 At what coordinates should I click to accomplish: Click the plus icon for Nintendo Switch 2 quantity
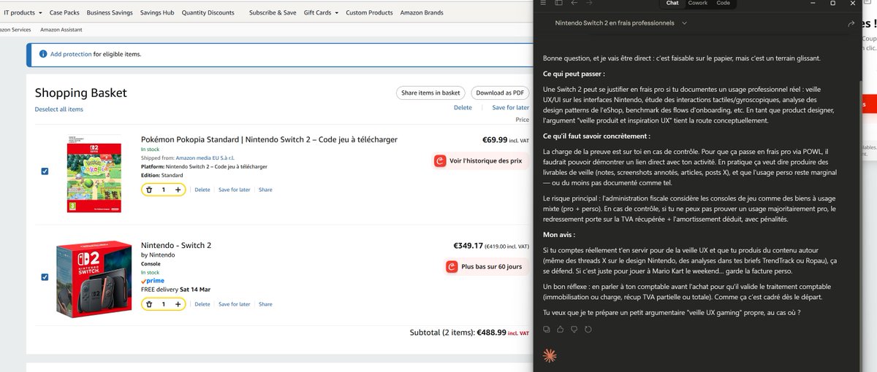178,304
